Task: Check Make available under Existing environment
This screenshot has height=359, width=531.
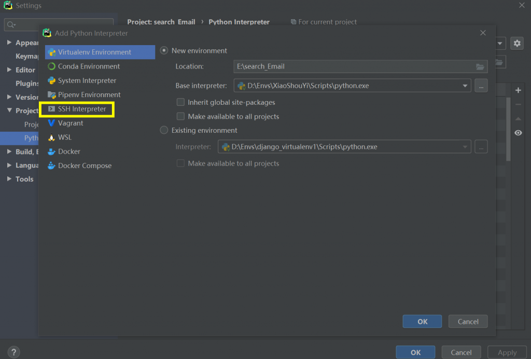Action: click(180, 163)
